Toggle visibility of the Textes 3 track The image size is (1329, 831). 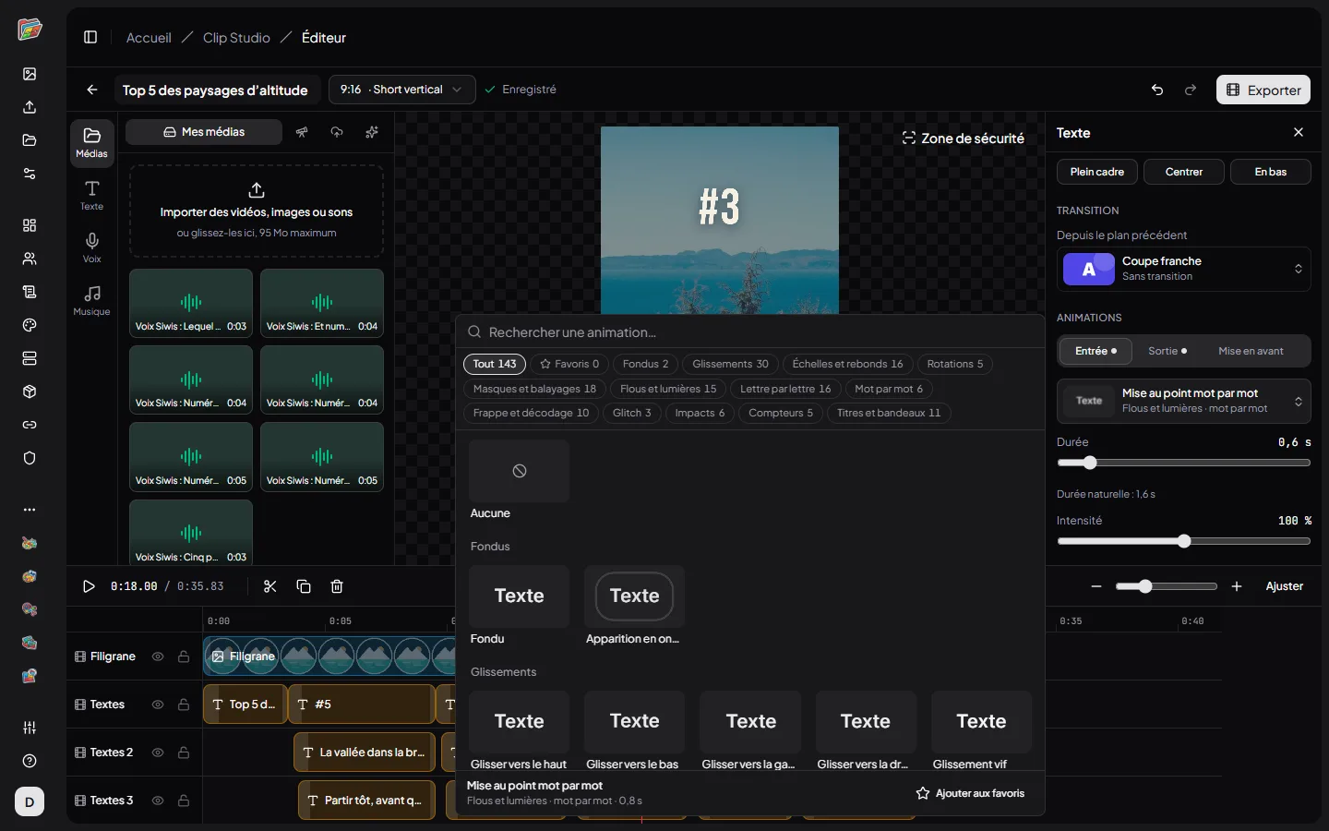point(158,801)
